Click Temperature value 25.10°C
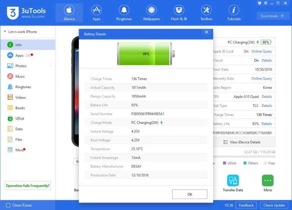292x210 pixels. 137,149
